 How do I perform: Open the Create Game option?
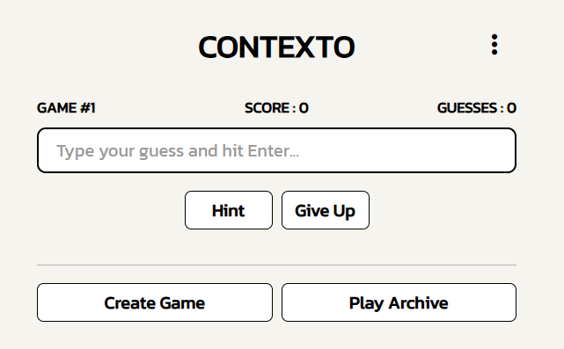(155, 302)
